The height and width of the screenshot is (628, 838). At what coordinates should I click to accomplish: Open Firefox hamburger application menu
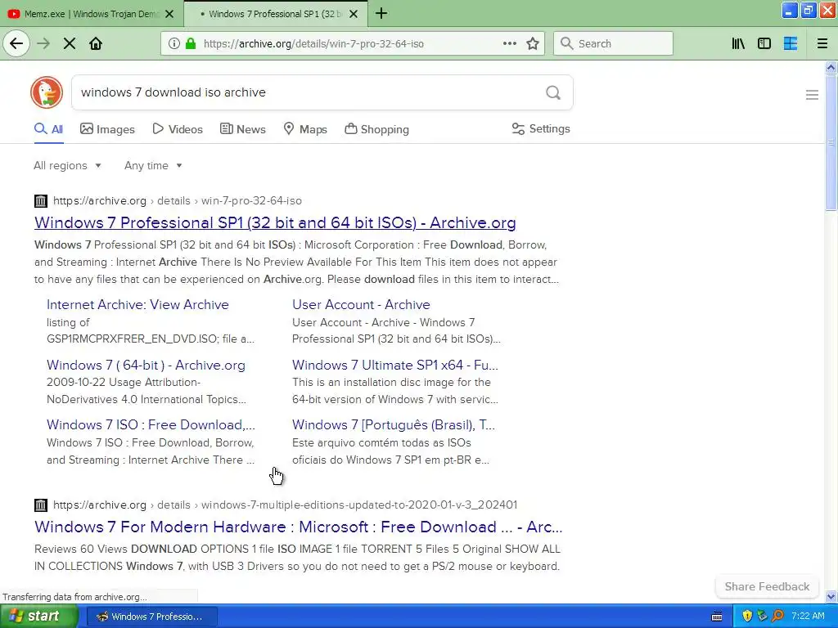pyautogui.click(x=822, y=43)
